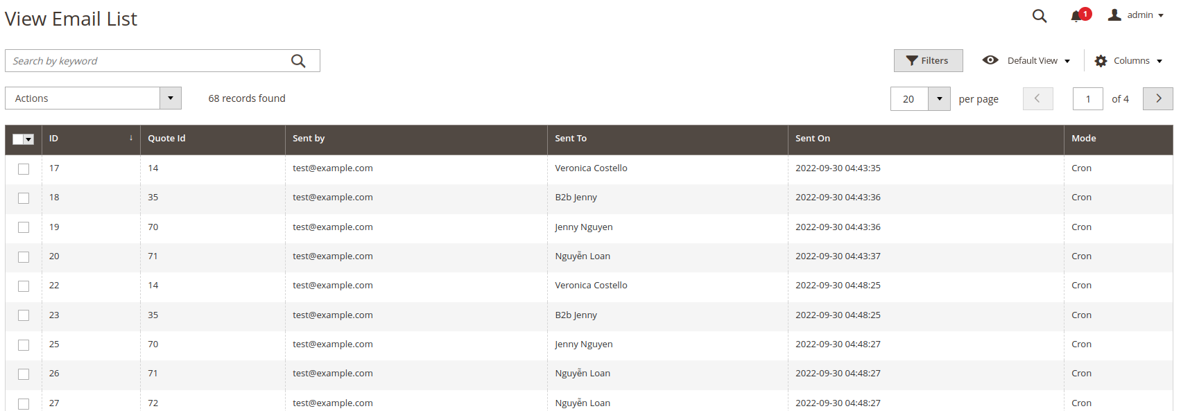The image size is (1181, 411).
Task: Click the eye icon for Default View
Action: (990, 60)
